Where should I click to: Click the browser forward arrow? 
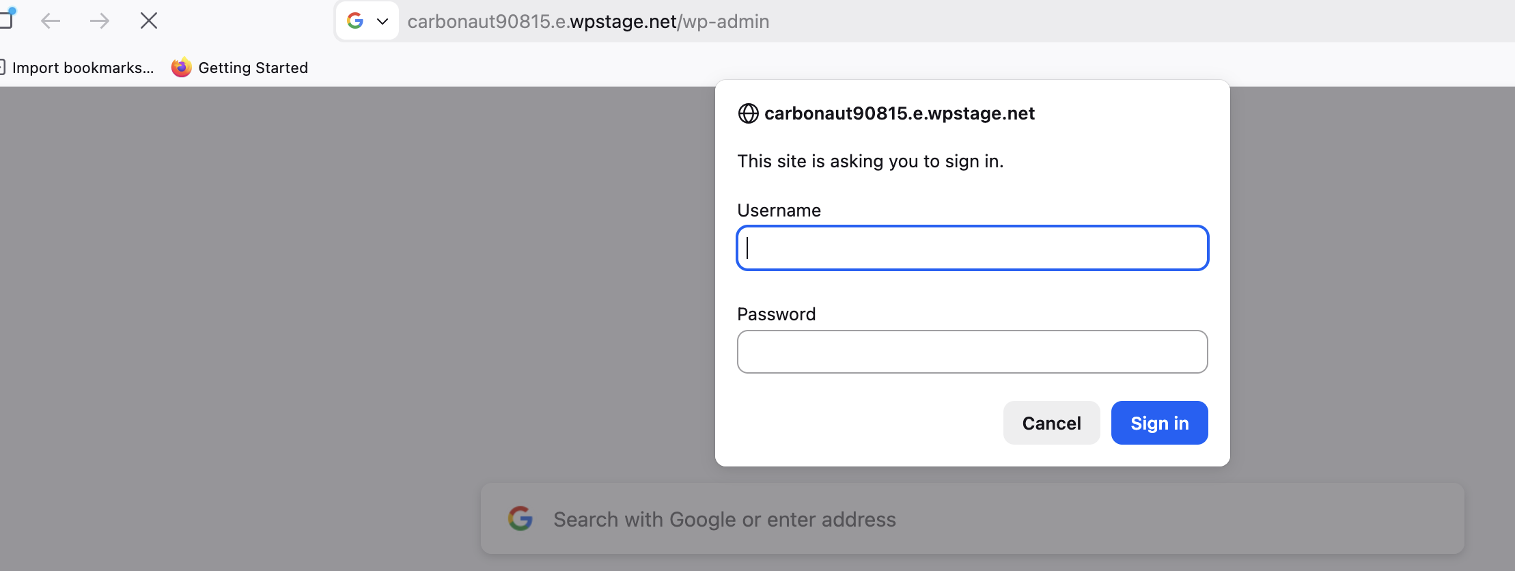100,21
